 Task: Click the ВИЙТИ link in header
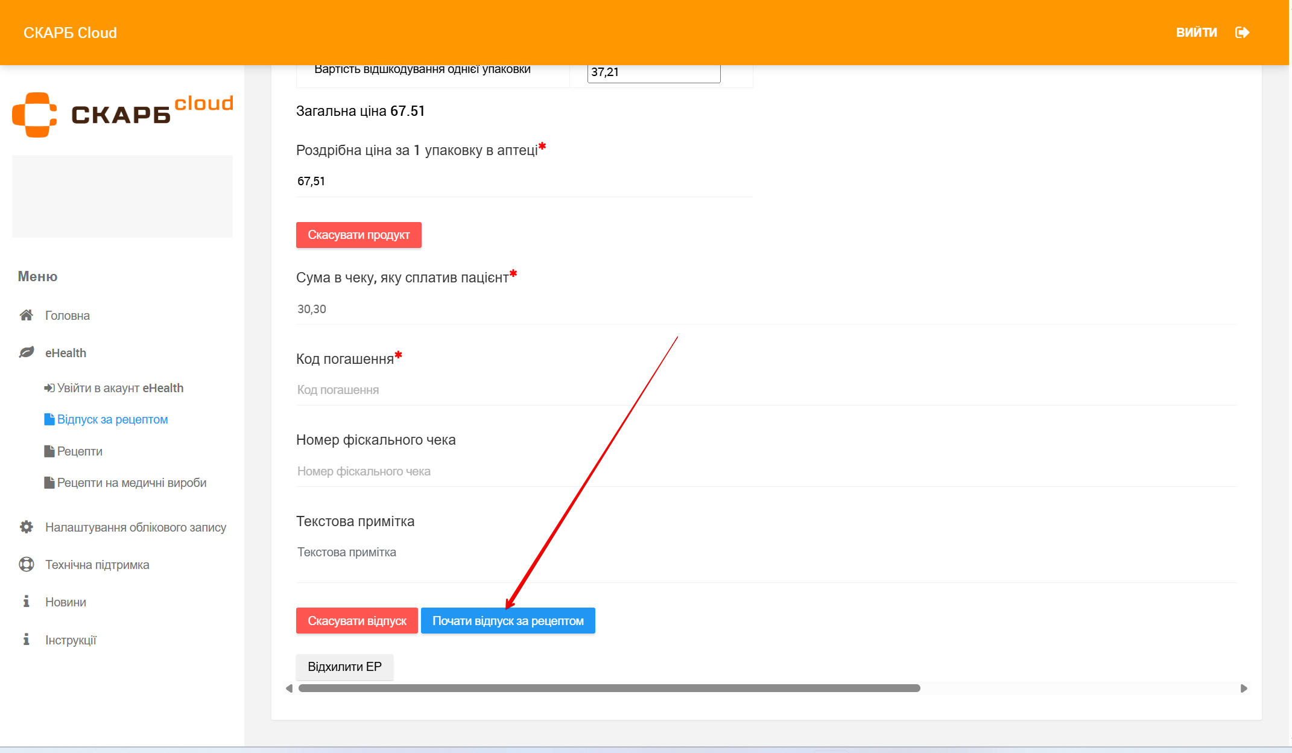click(x=1196, y=33)
